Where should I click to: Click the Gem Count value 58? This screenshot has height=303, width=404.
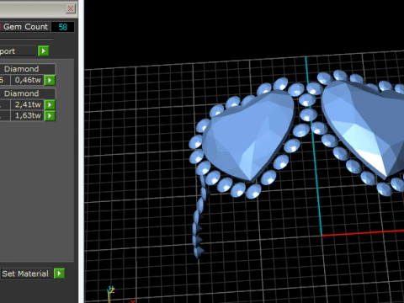pyautogui.click(x=63, y=27)
